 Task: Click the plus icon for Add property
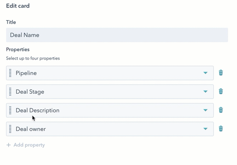click(9, 145)
